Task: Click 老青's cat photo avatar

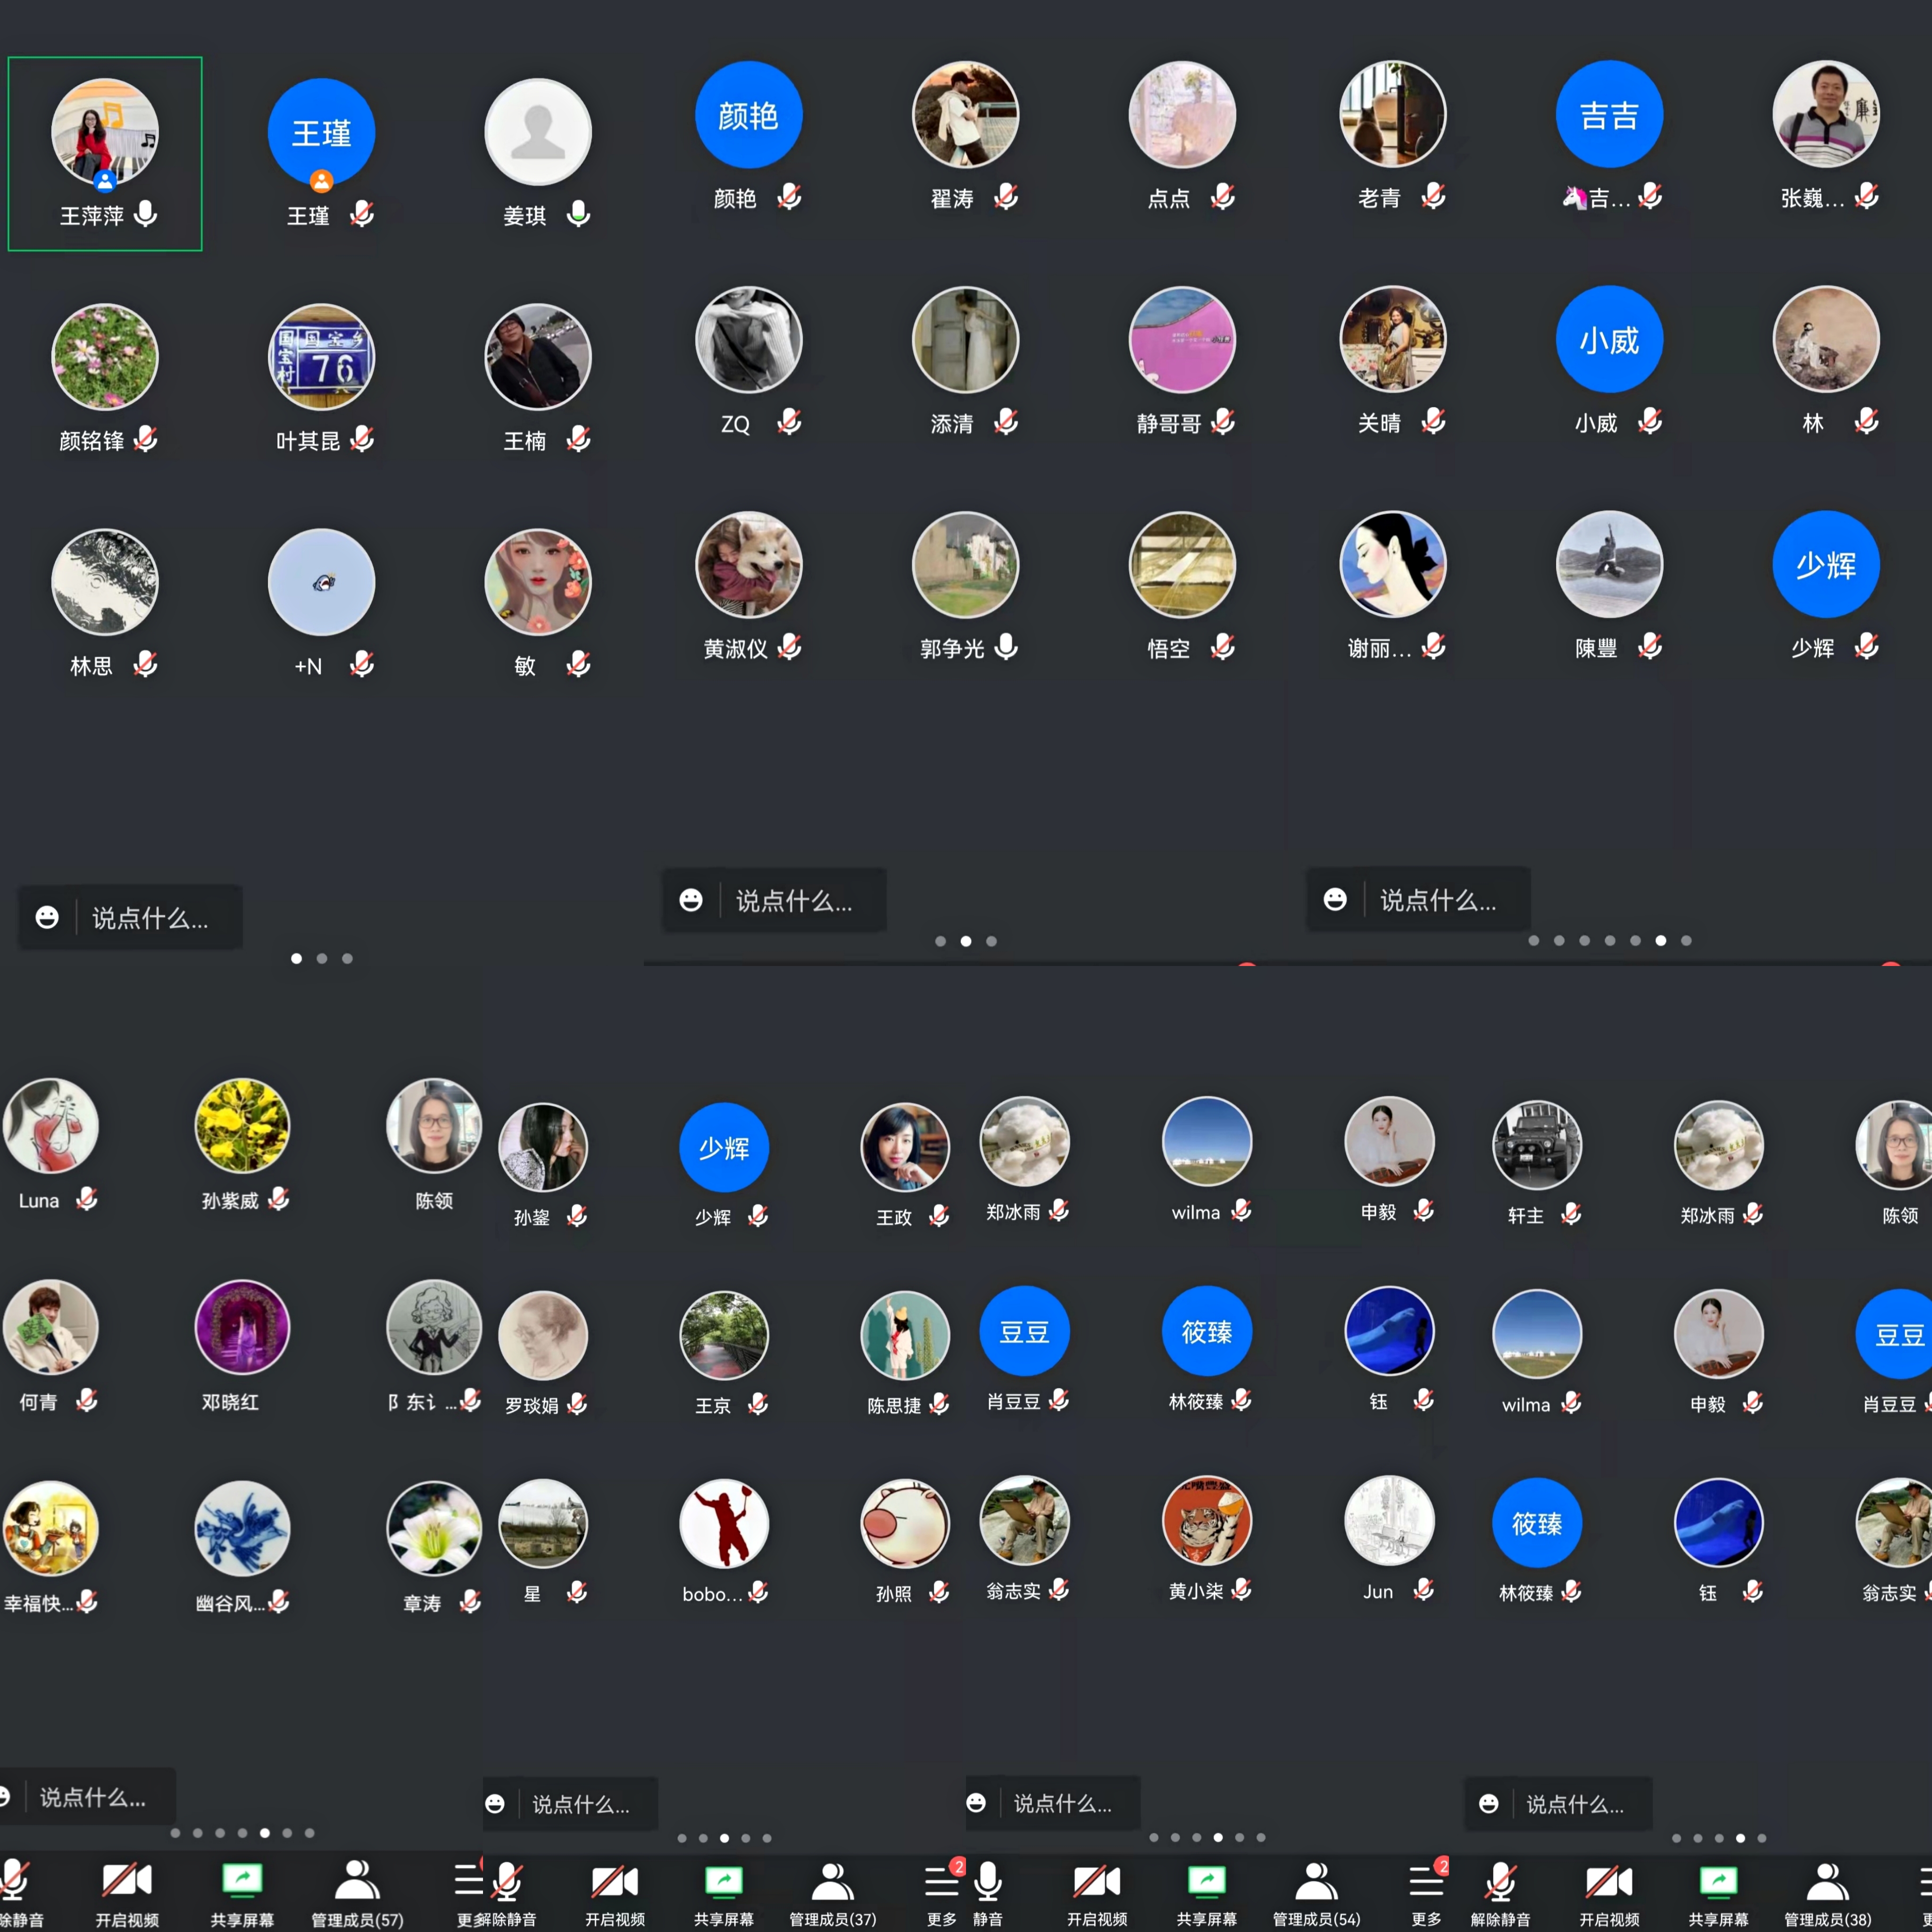Action: 1392,115
